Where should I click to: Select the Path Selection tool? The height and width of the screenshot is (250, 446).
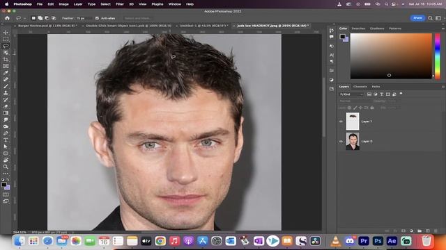tap(6, 147)
